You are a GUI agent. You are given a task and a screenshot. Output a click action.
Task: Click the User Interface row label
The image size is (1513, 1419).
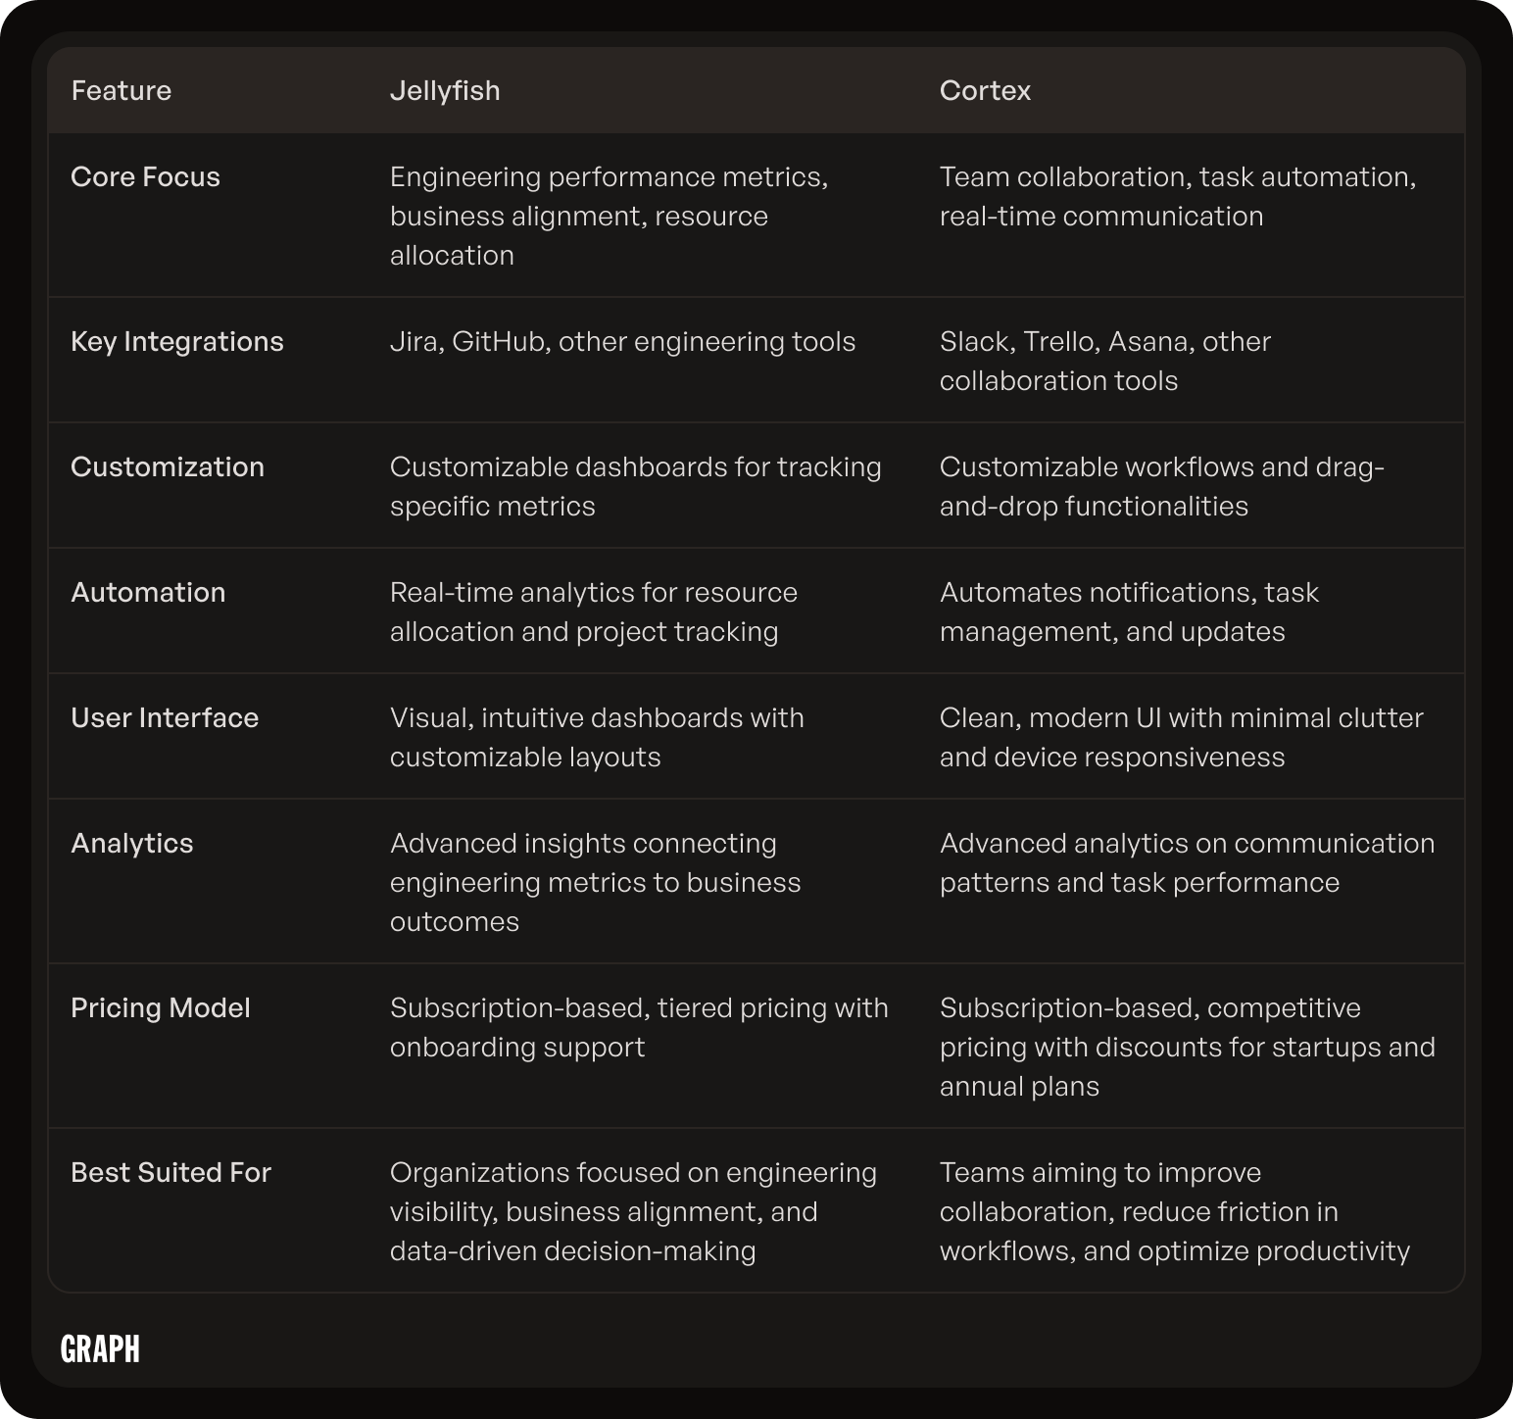(x=165, y=718)
